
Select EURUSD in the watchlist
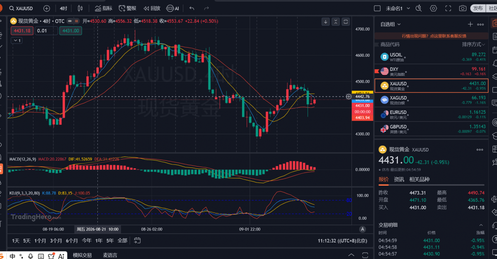coord(432,114)
